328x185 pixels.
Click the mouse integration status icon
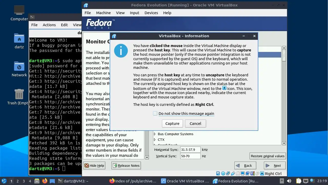click(257, 173)
